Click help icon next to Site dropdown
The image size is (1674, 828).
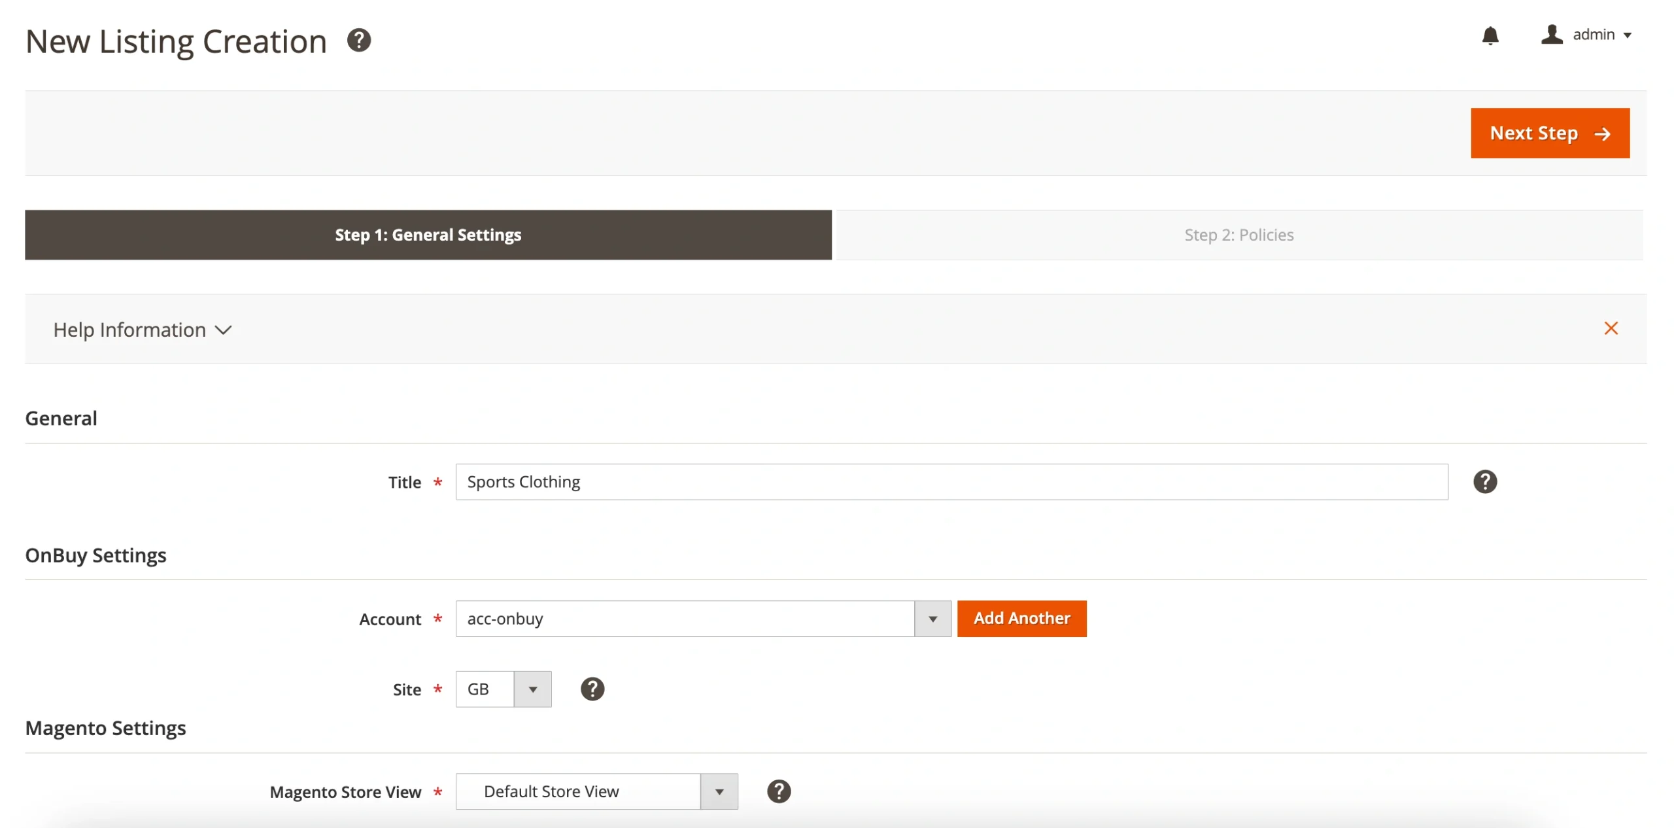tap(592, 689)
